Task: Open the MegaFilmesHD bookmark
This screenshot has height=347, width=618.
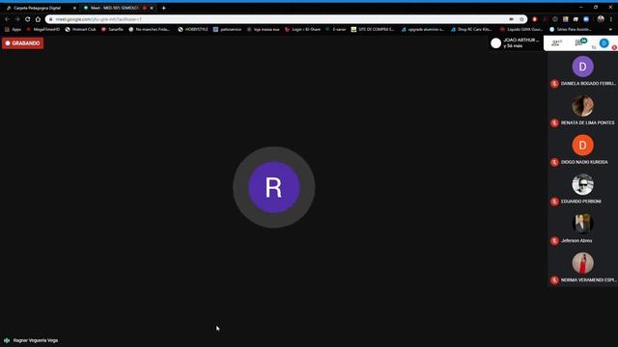Action: (42, 29)
